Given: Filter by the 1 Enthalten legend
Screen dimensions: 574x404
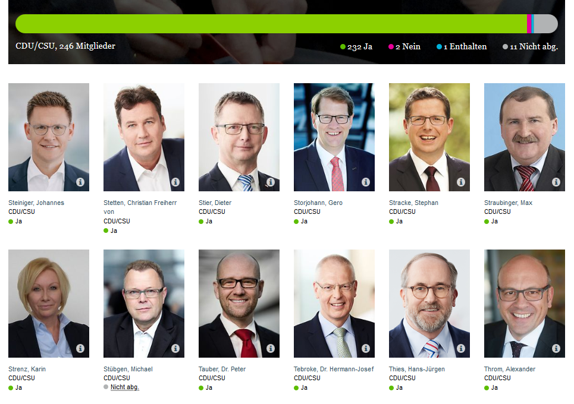Looking at the screenshot, I should pyautogui.click(x=462, y=47).
